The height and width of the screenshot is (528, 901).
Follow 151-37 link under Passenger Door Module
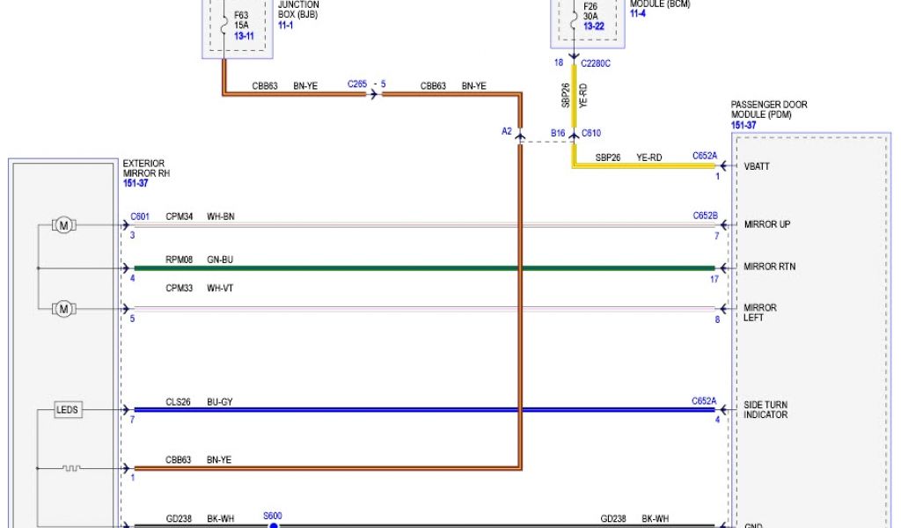(x=744, y=125)
